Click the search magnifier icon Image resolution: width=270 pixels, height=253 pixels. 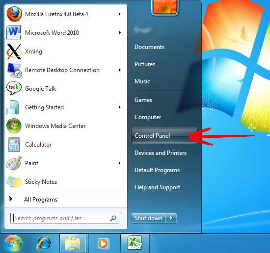pos(113,218)
